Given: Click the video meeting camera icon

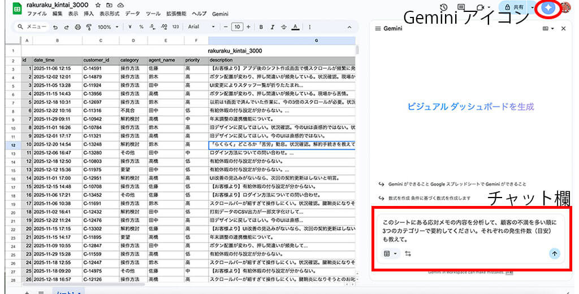Looking at the screenshot, I should click(x=479, y=7).
